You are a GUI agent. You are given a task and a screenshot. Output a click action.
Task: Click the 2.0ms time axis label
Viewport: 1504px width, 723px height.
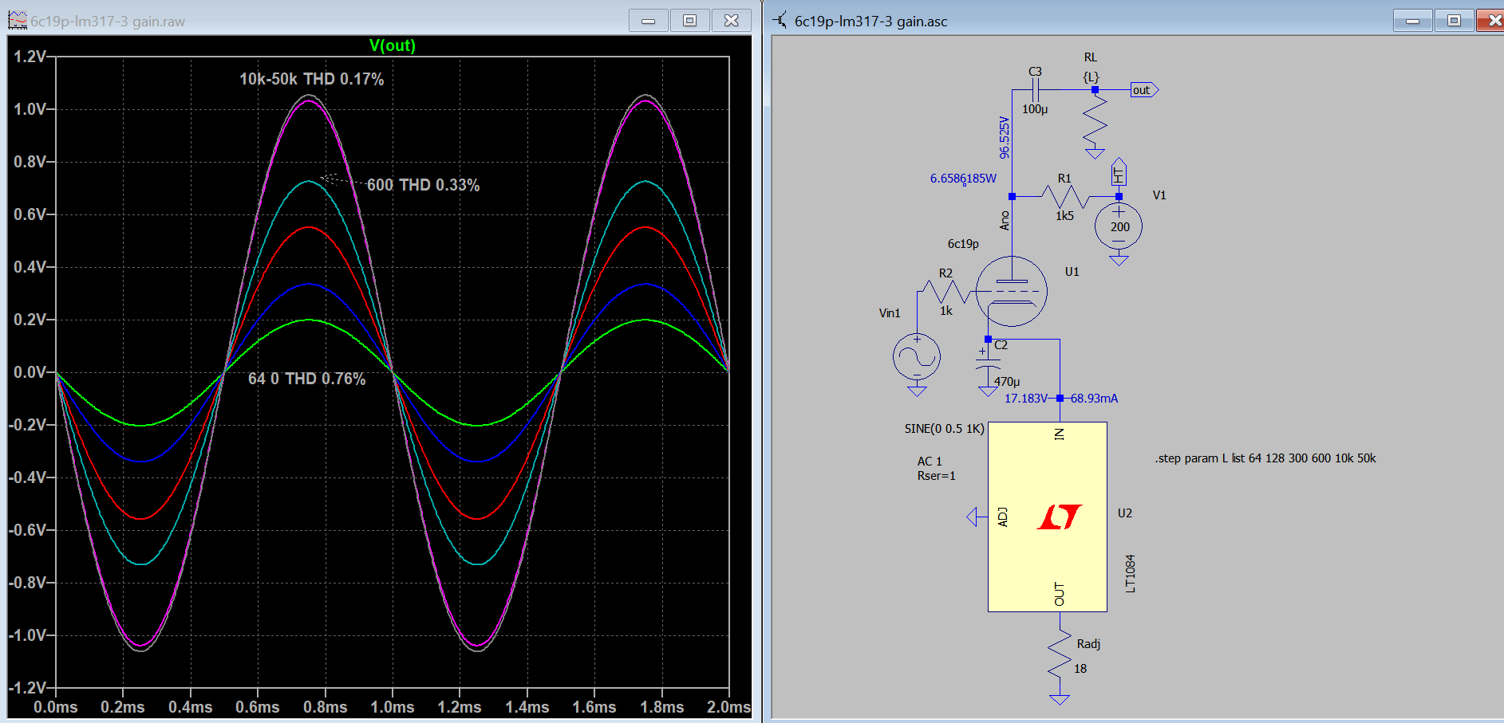point(728,707)
